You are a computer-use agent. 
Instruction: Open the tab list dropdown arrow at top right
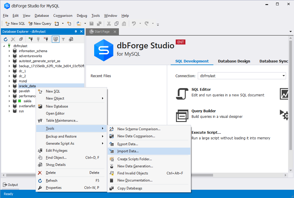tap(290, 32)
